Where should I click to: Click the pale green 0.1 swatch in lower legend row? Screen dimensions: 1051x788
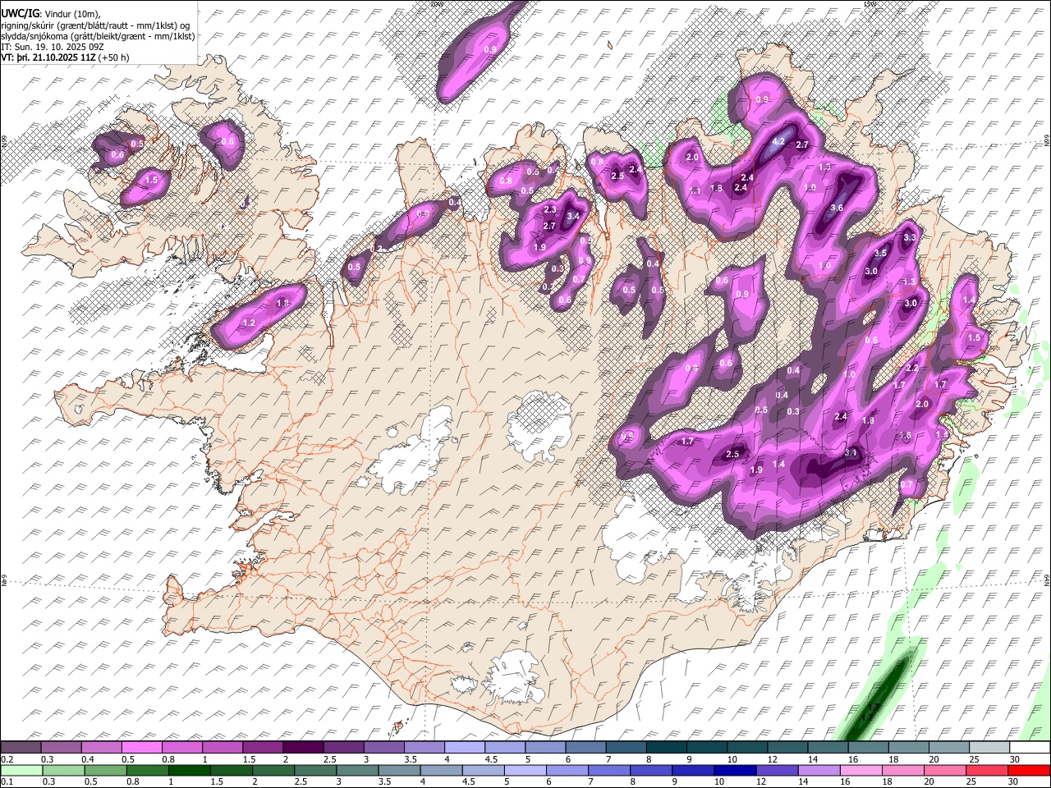click(x=21, y=770)
